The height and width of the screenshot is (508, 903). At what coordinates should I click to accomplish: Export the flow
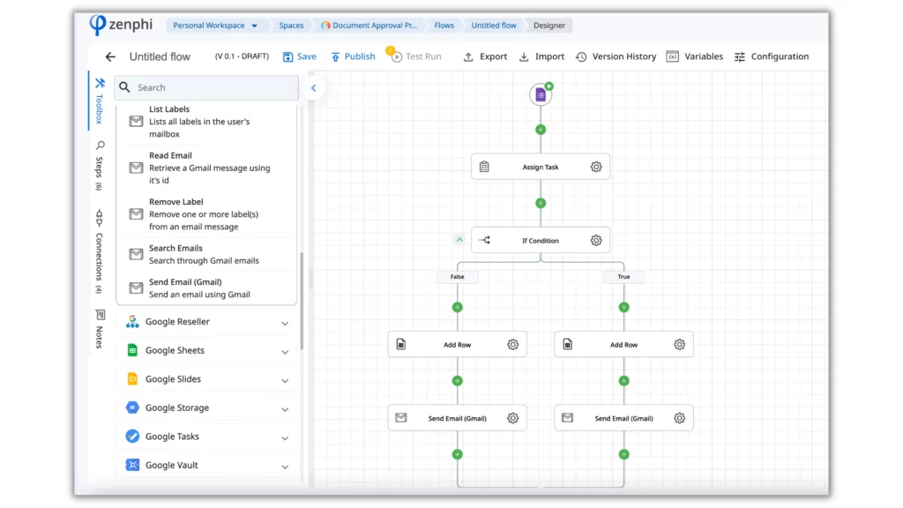tap(486, 56)
